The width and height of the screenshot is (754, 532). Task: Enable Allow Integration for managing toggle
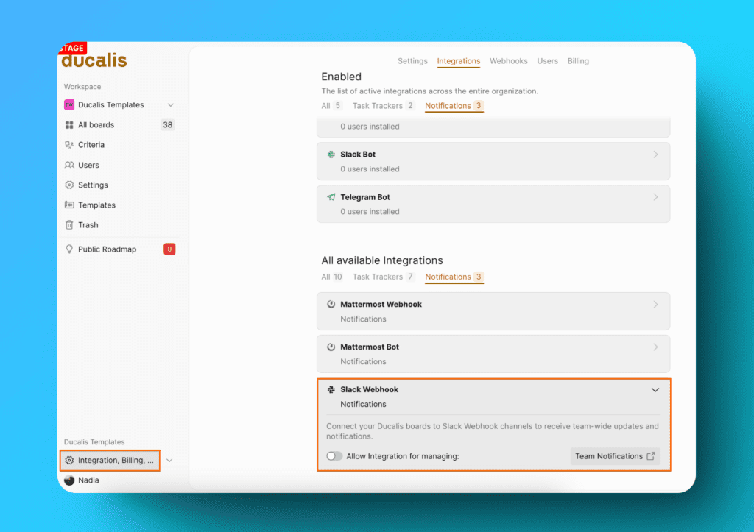click(x=334, y=456)
